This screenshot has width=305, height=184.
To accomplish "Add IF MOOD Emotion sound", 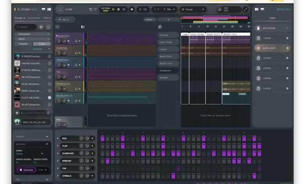I will pyautogui.click(x=50, y=56).
